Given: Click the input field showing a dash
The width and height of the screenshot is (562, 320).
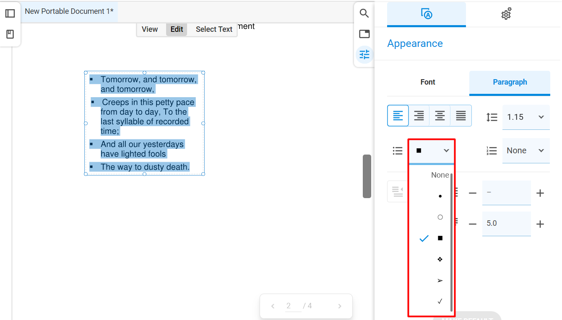Looking at the screenshot, I should [x=506, y=193].
